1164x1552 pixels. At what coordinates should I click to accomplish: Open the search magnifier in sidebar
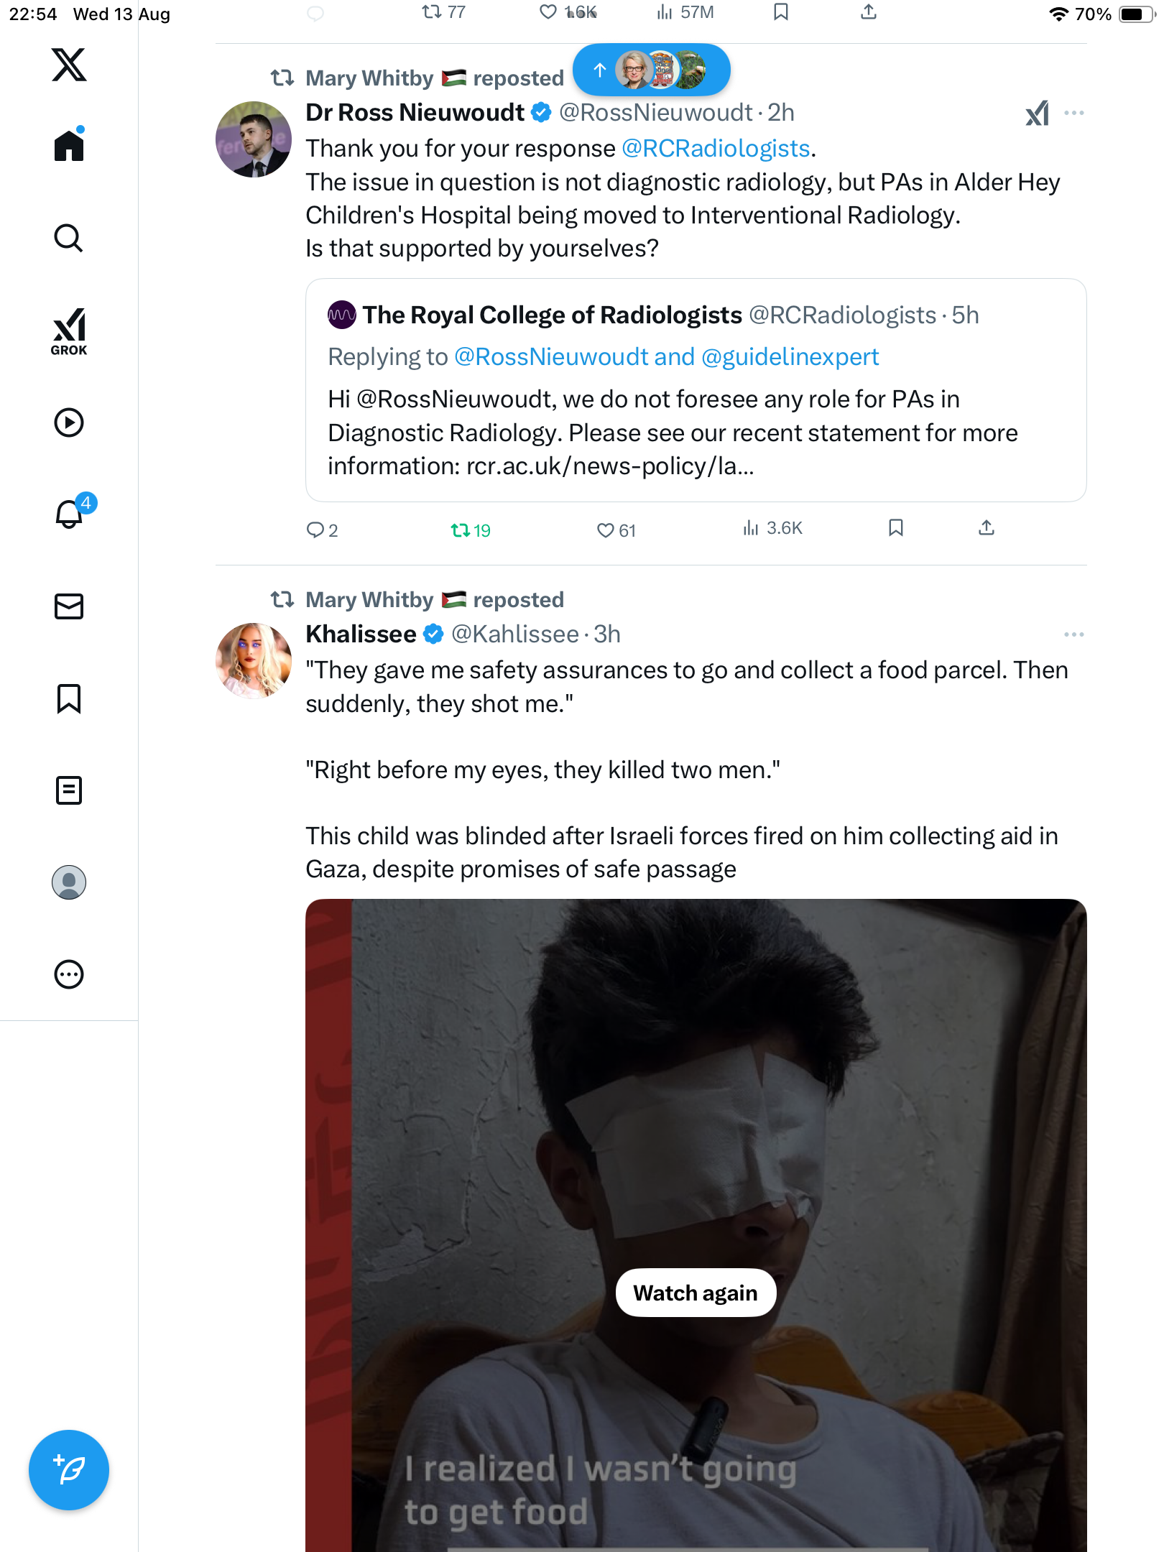click(69, 239)
